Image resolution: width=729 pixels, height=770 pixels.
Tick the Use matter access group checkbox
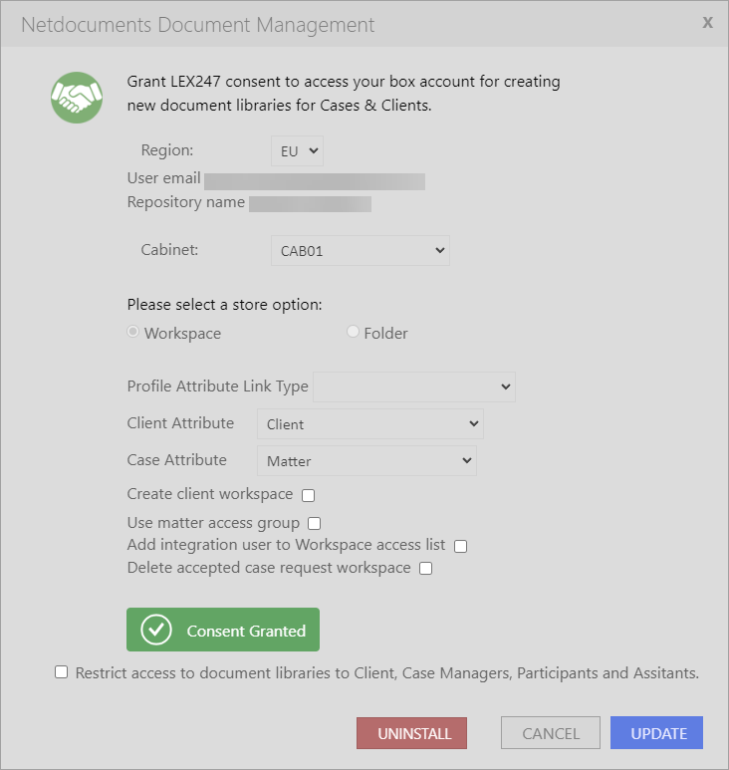pyautogui.click(x=314, y=524)
